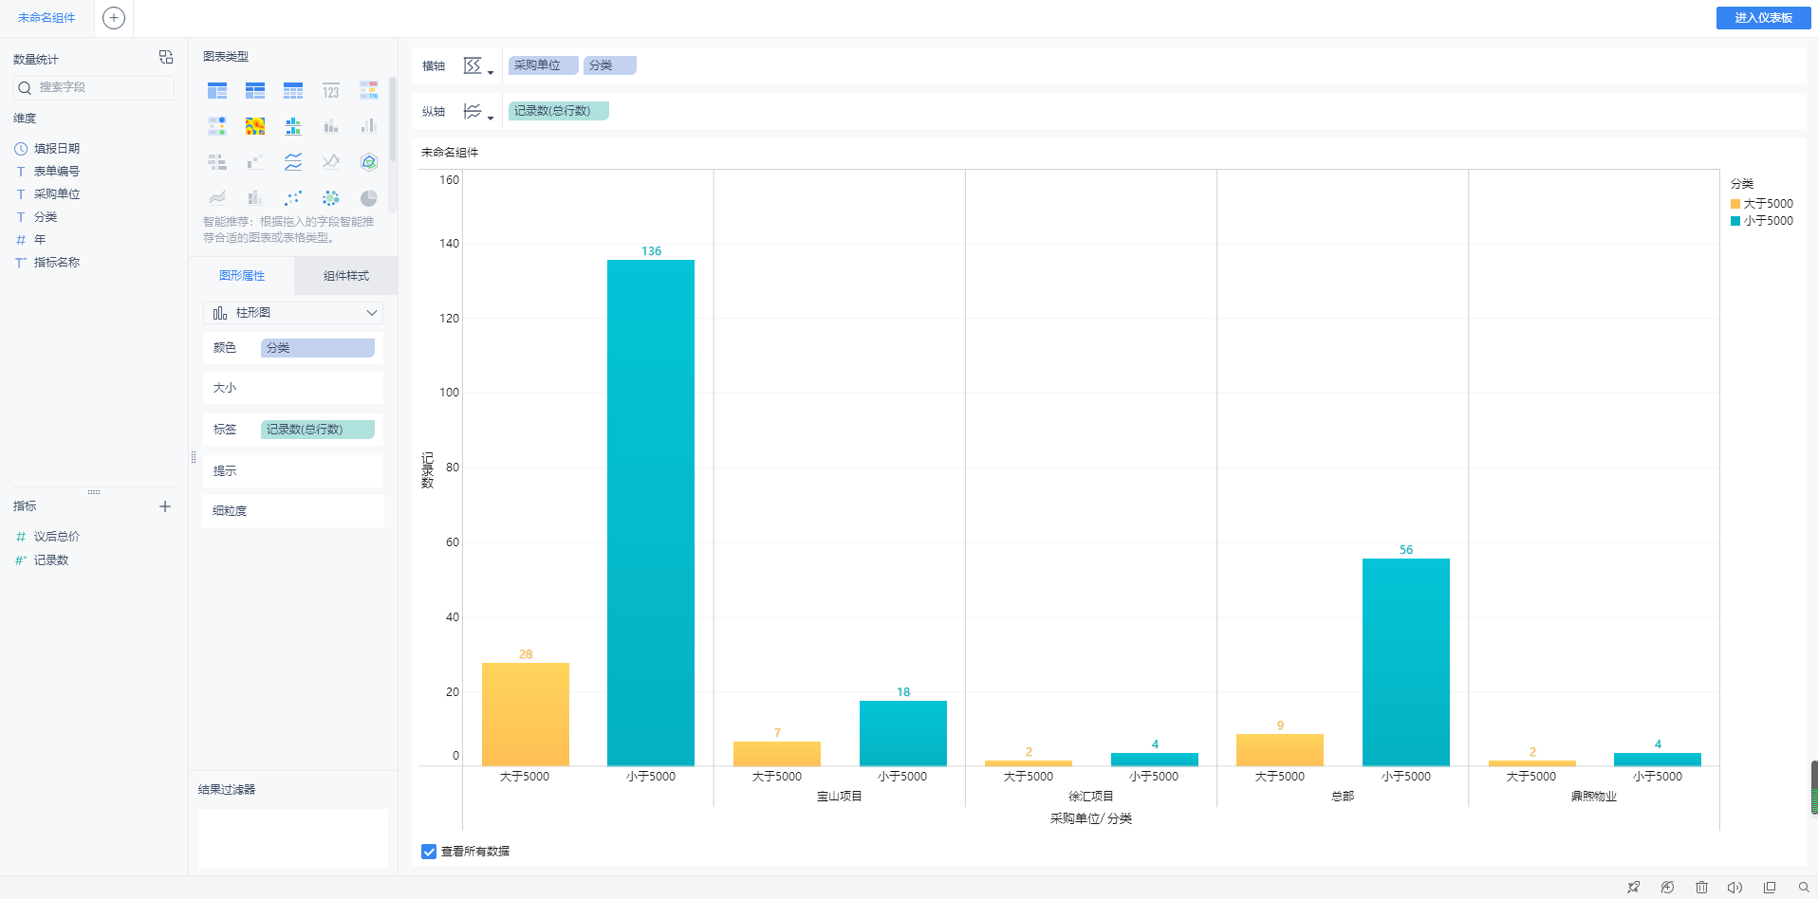Open the 柱形图 chart shape dropdown
This screenshot has height=899, width=1818.
293,313
